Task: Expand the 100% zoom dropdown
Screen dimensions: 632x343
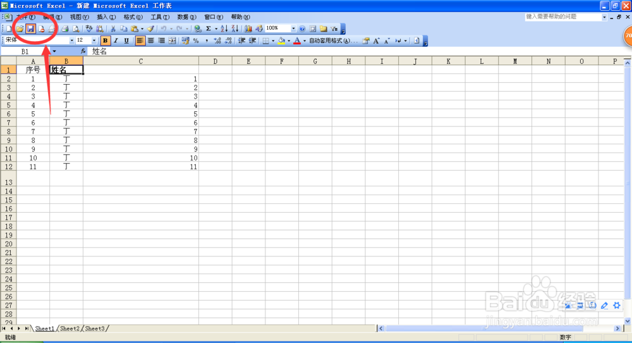Action: pos(293,28)
